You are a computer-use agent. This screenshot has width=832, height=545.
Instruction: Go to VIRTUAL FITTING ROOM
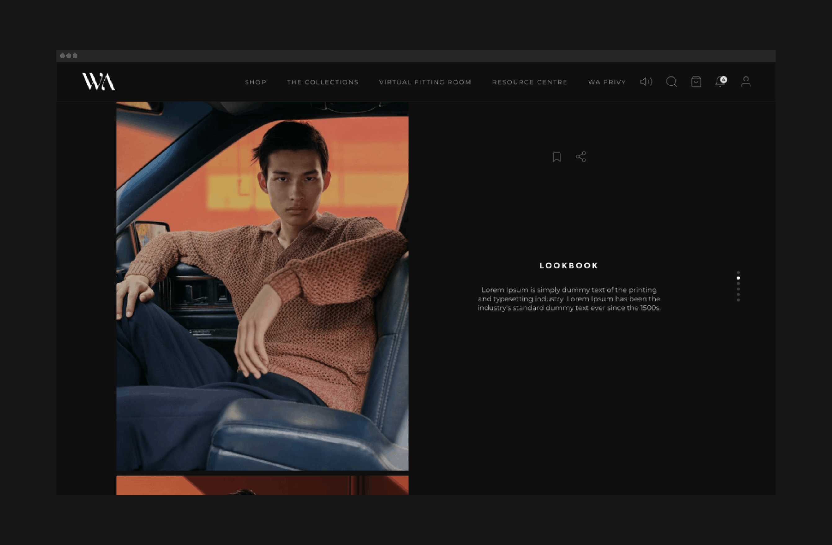(x=425, y=82)
